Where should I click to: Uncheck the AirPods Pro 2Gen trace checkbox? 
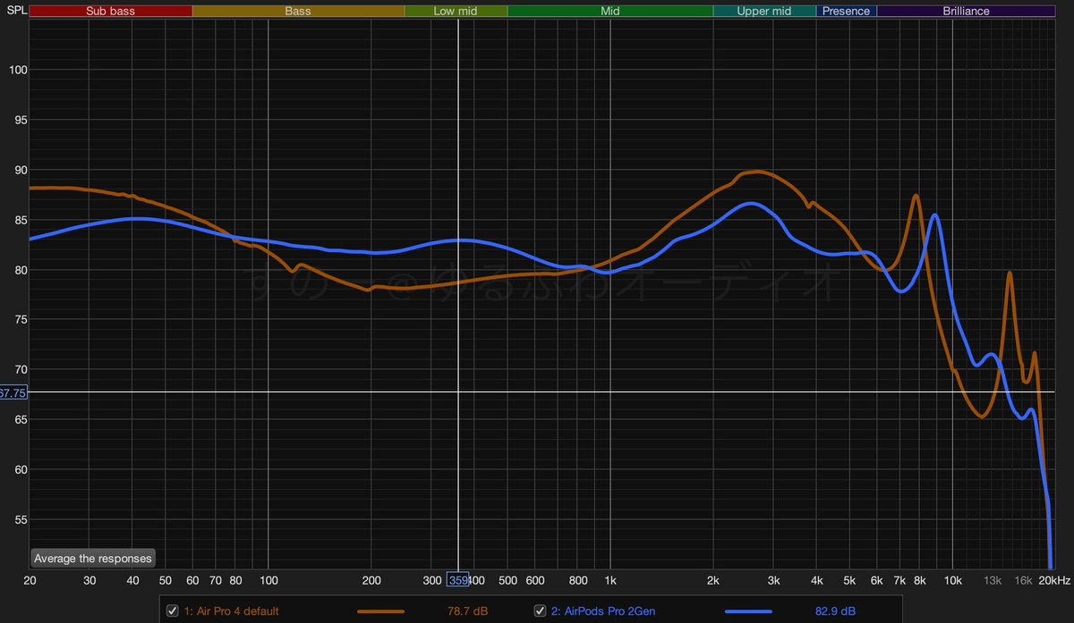tap(540, 611)
